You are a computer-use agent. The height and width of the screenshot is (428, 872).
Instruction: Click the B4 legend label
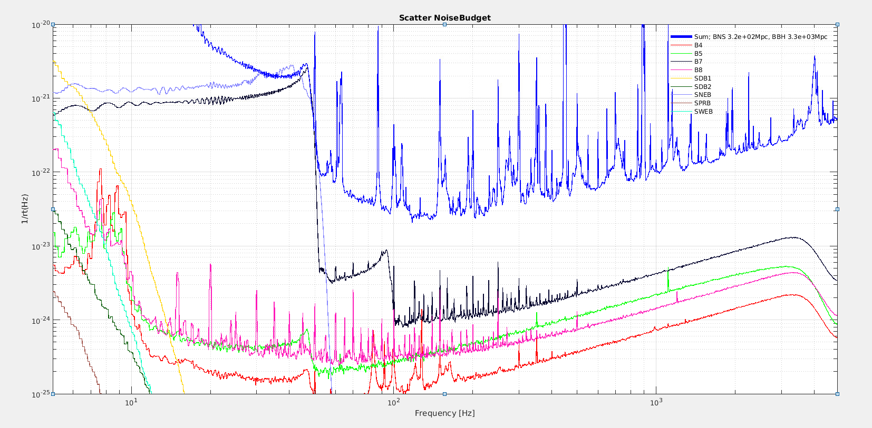(x=698, y=45)
